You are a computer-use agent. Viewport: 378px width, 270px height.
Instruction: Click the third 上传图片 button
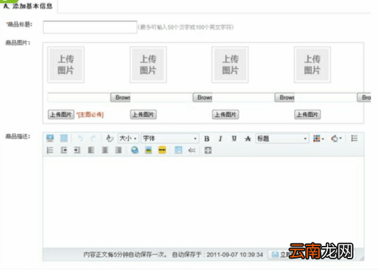[x=225, y=114]
